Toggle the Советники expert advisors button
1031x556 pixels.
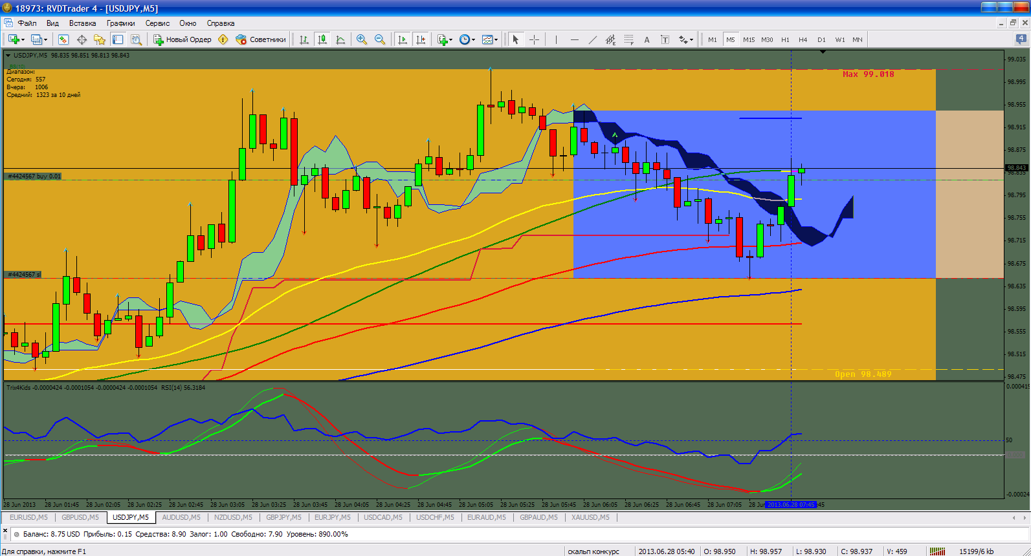(261, 39)
